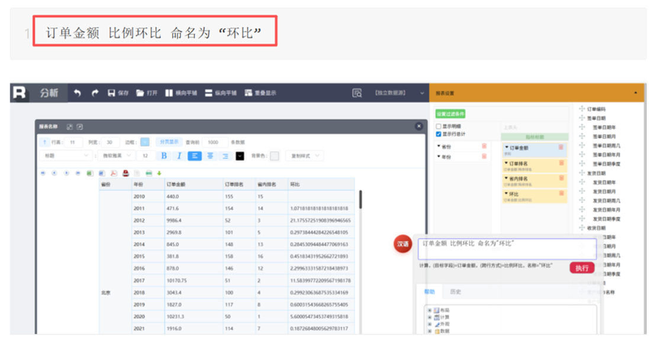This screenshot has height=349, width=660.
Task: Delete the 环比 indicator via its trash icon
Action: click(x=561, y=193)
